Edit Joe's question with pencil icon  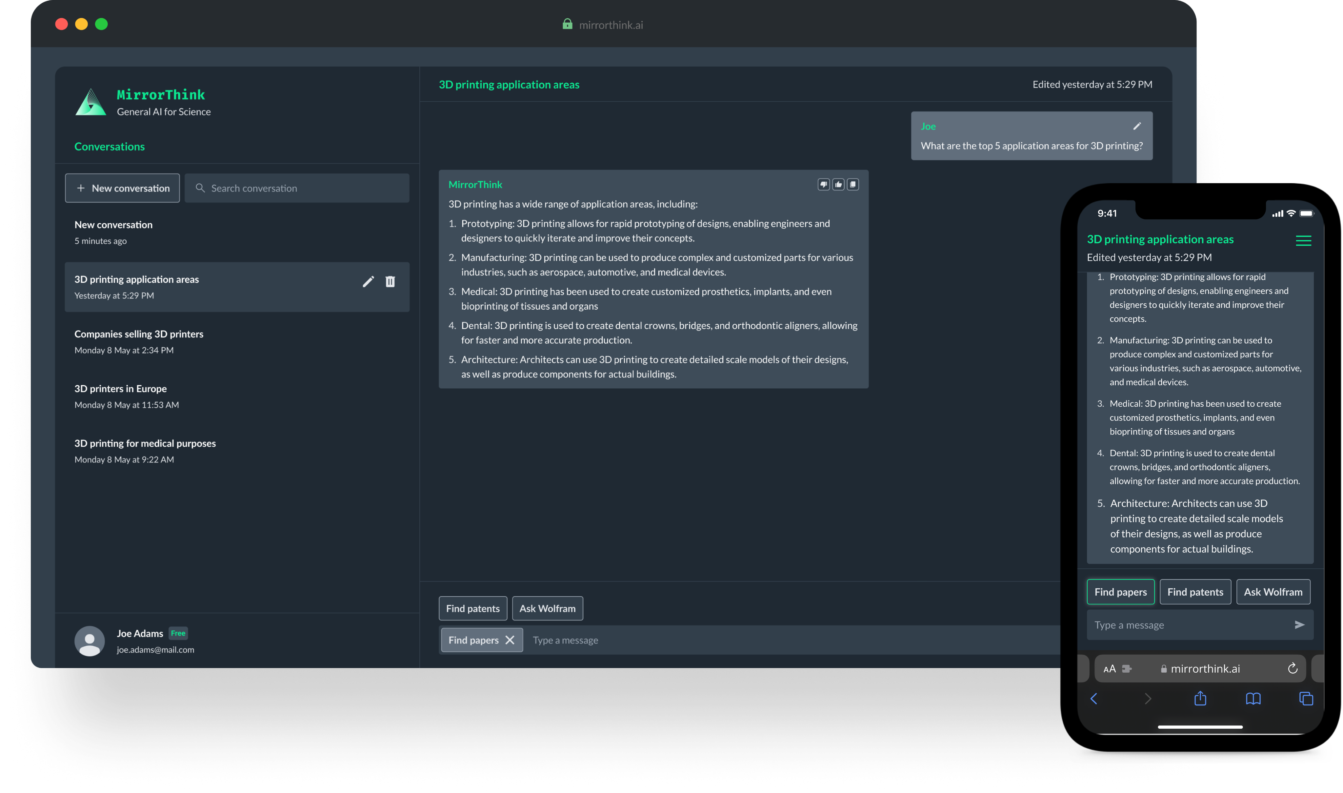(1137, 126)
